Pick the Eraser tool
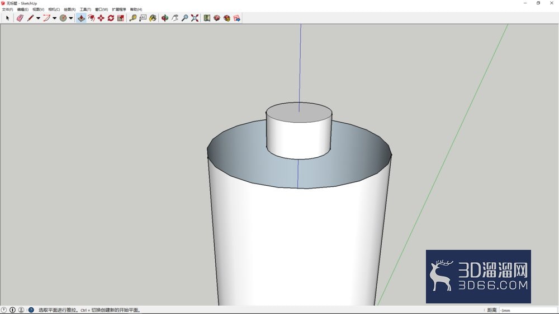Viewport: 559px width, 314px height. (x=20, y=18)
